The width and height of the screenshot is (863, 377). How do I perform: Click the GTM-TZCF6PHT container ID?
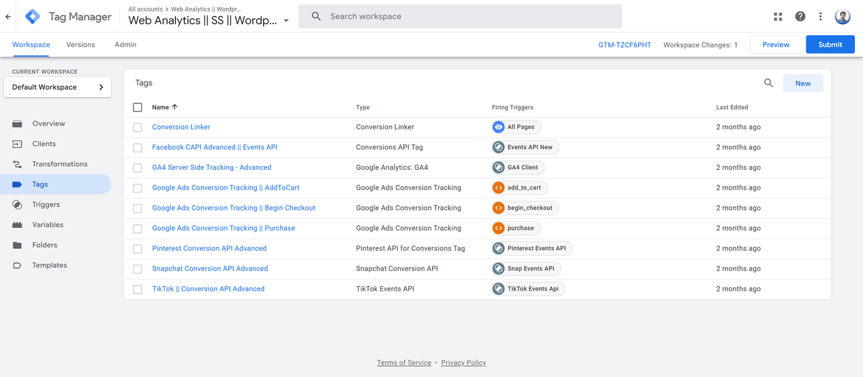coord(625,45)
